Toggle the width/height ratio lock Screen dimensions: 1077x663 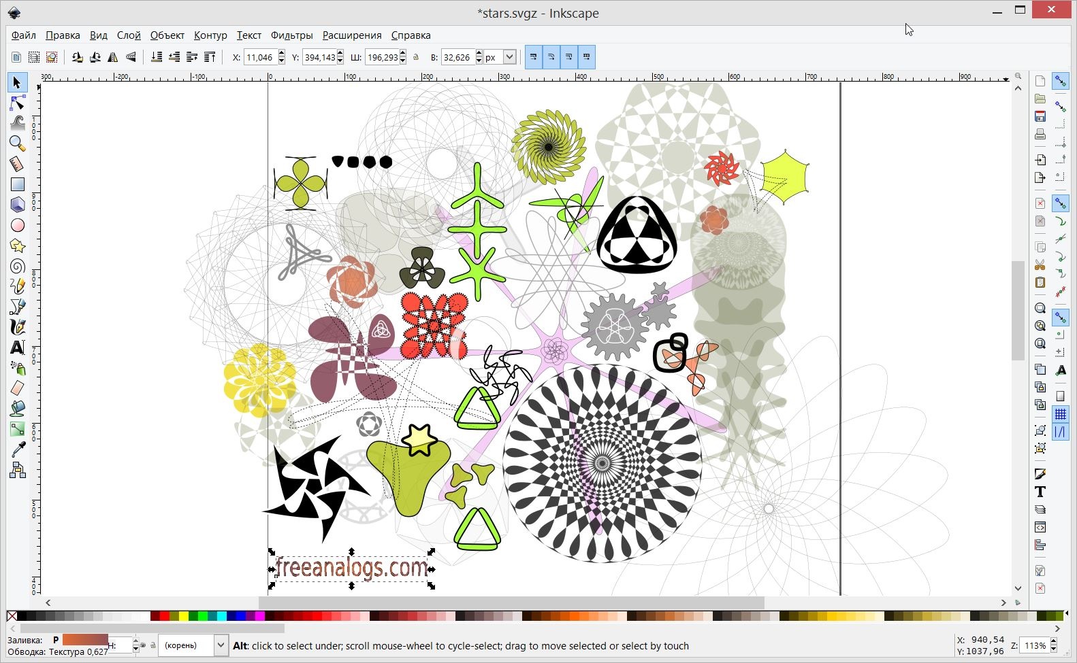tap(416, 58)
